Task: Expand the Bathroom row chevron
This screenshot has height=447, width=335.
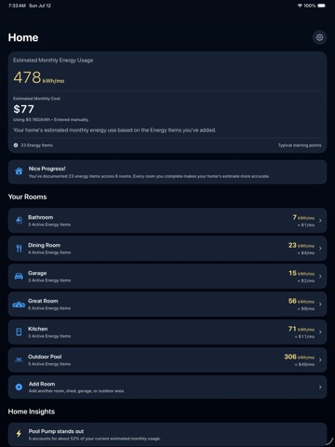Action: pos(320,221)
